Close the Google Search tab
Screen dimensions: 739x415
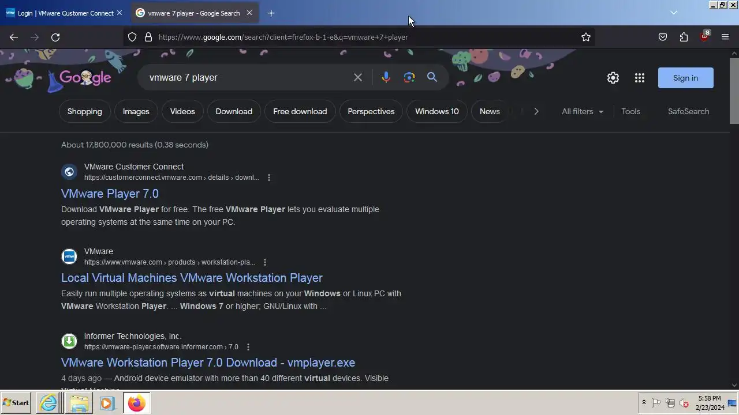249,13
